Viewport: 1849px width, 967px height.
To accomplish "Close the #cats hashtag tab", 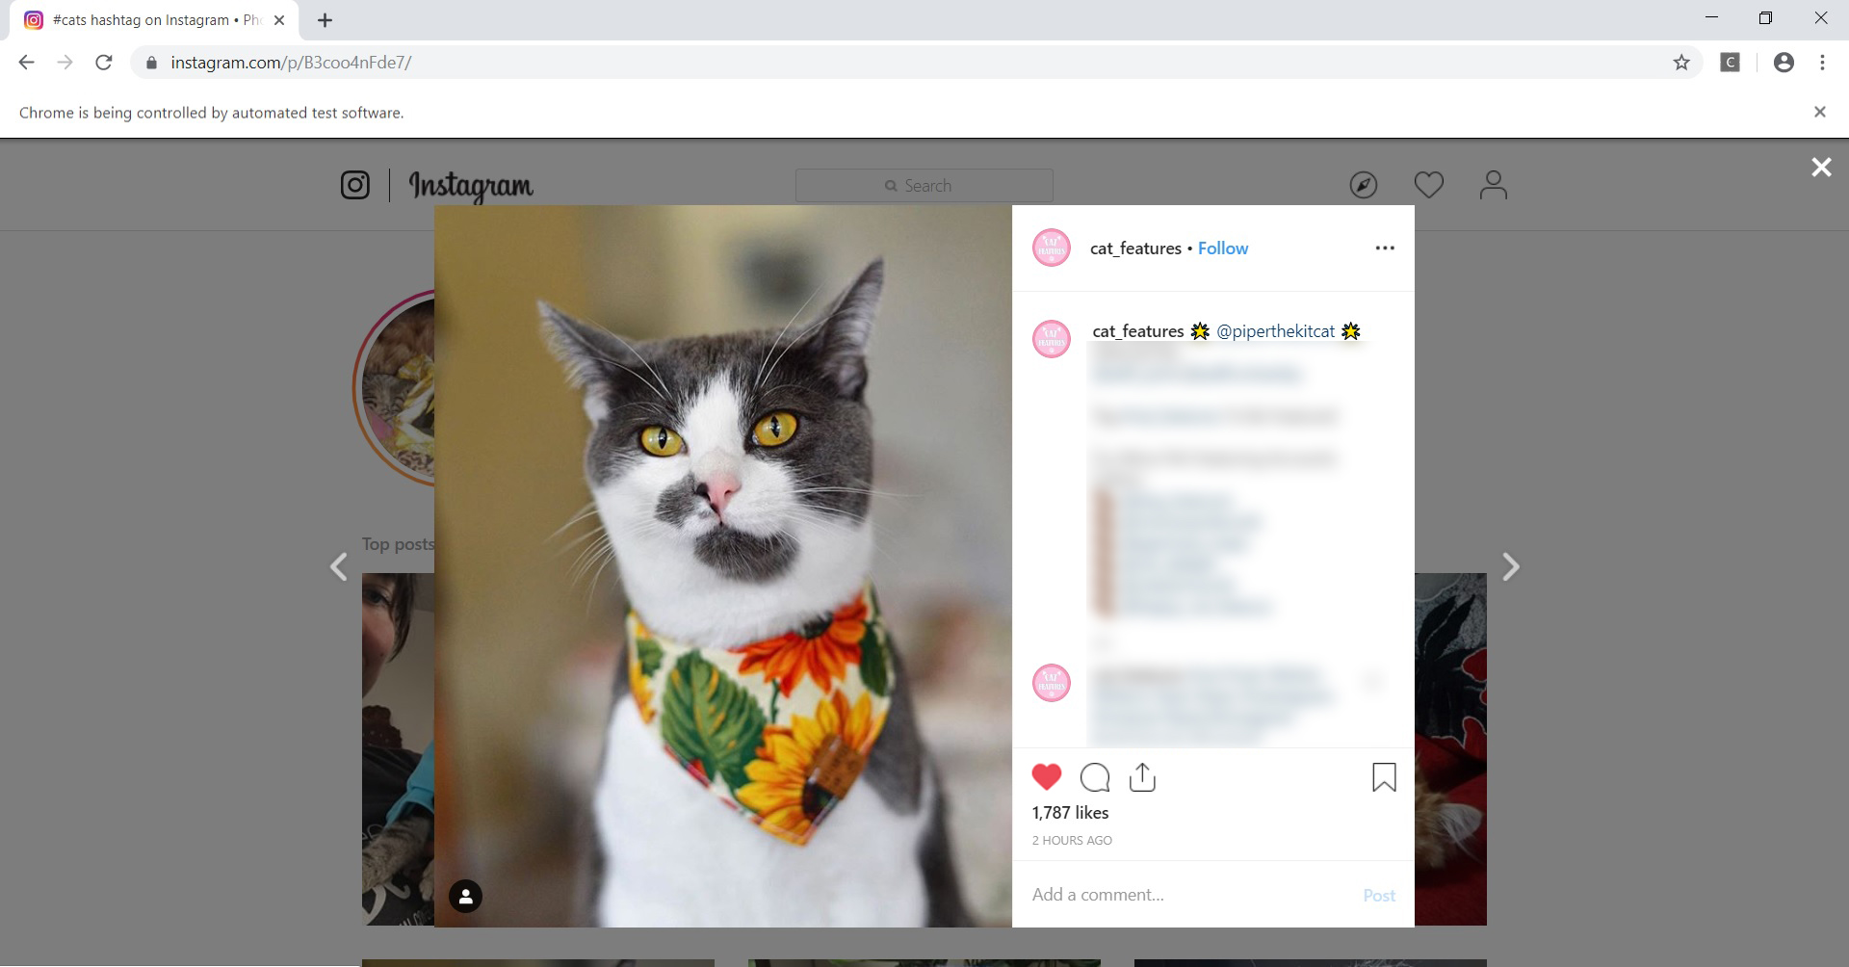I will point(279,20).
